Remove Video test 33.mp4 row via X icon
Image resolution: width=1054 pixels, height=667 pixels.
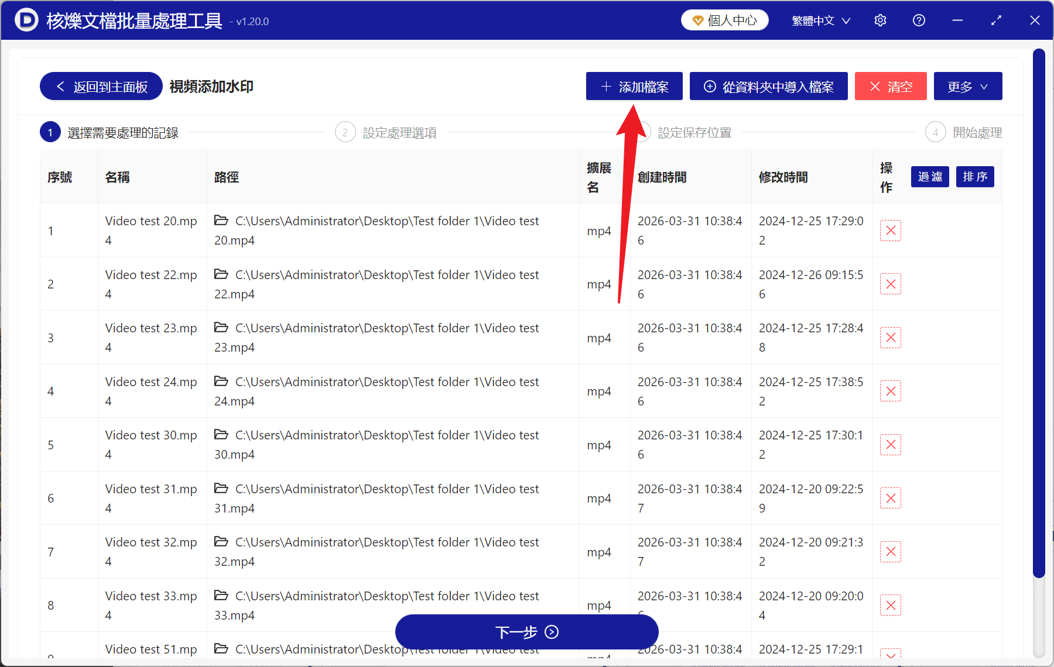pos(890,605)
